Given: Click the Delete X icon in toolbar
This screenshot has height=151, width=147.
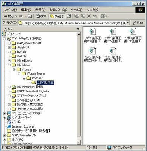Looking at the screenshot, I should (x=89, y=16).
